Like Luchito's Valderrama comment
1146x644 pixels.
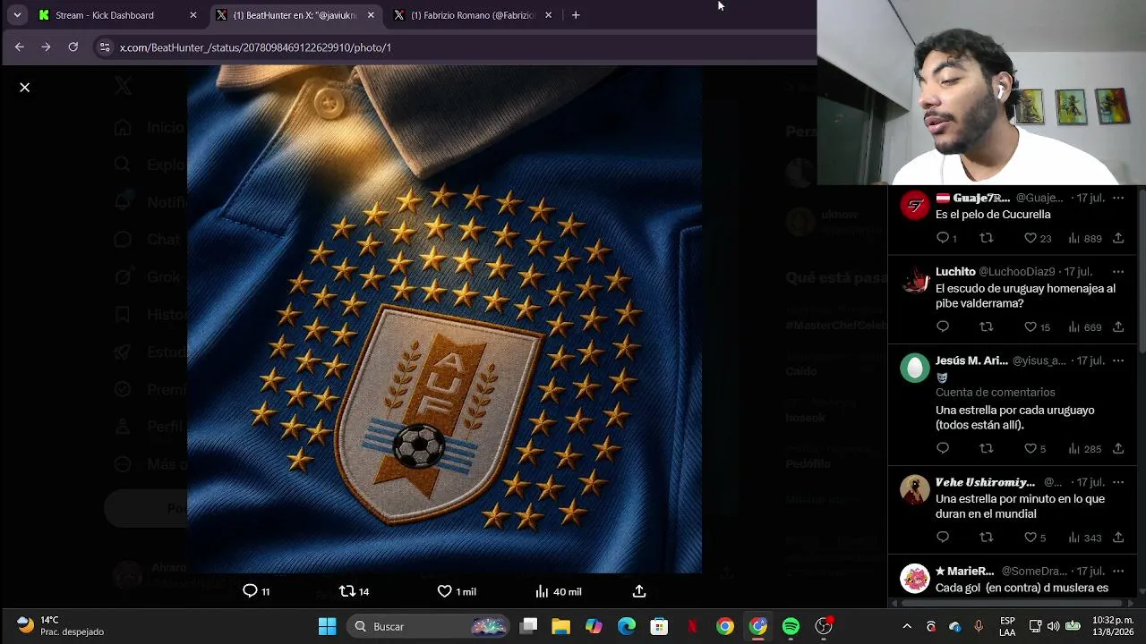pos(1037,327)
